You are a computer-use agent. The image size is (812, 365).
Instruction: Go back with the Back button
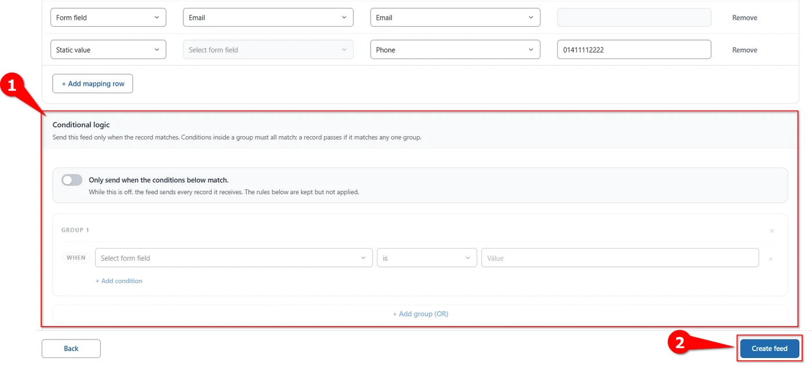pyautogui.click(x=71, y=348)
